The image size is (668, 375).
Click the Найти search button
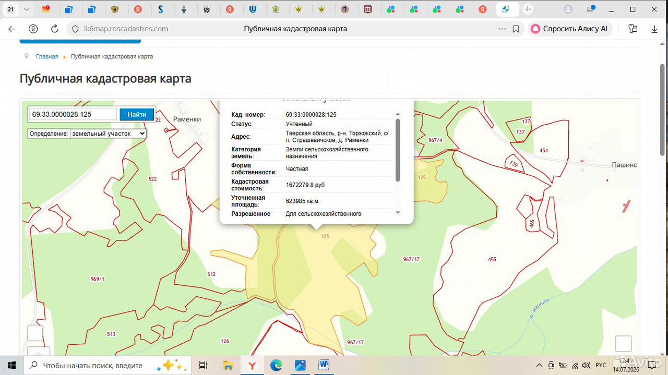tap(137, 114)
